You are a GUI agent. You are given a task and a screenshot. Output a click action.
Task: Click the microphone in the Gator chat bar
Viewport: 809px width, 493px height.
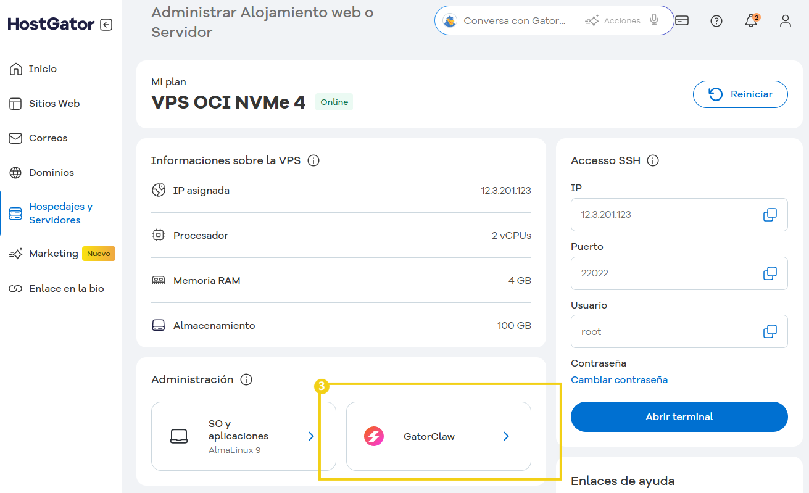coord(653,20)
